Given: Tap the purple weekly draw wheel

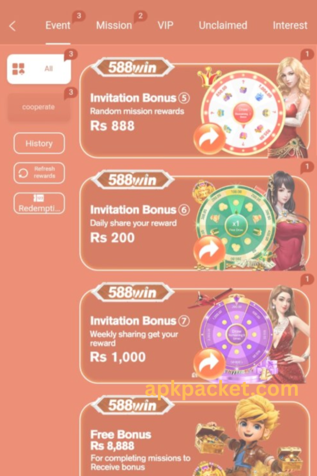Looking at the screenshot, I should pyautogui.click(x=236, y=334).
